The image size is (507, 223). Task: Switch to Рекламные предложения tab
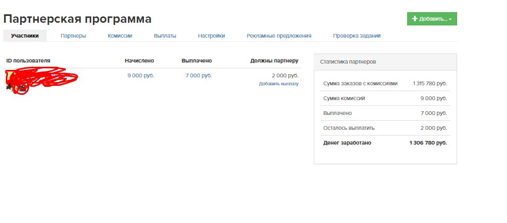(279, 36)
